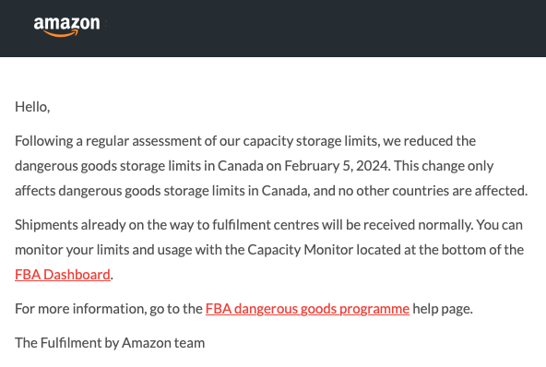Click the 'Hello,' greeting text
546x367 pixels.
pyautogui.click(x=32, y=107)
